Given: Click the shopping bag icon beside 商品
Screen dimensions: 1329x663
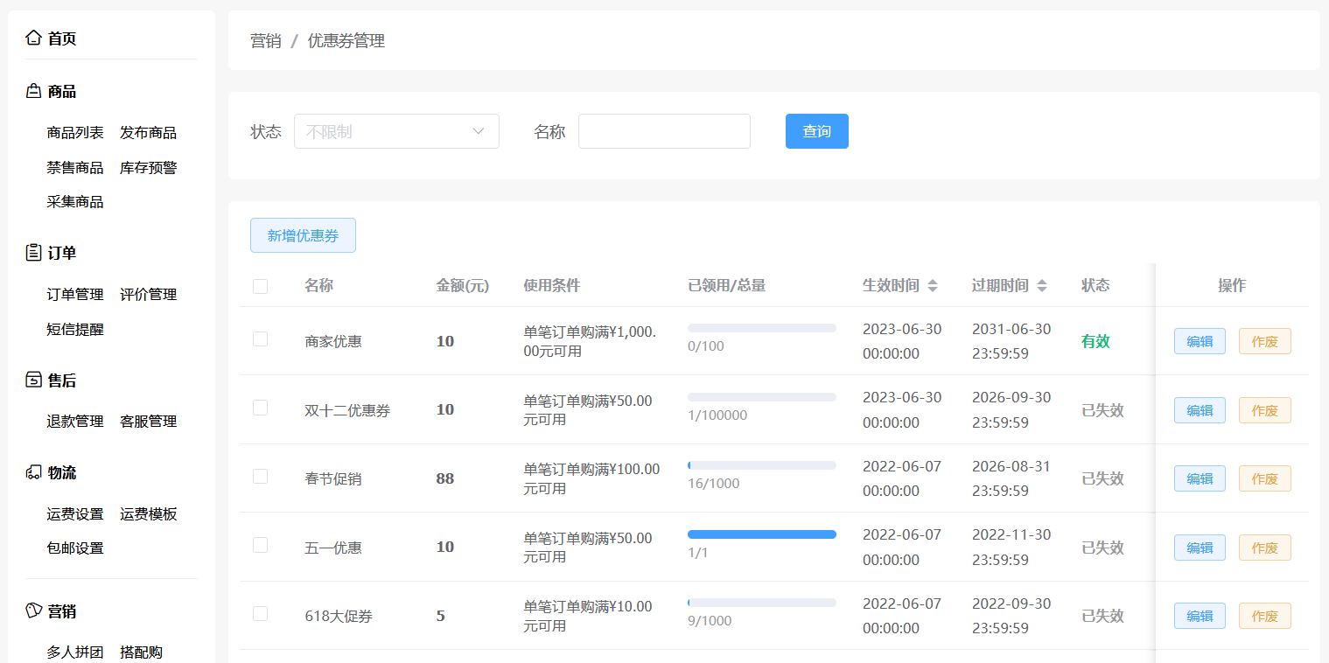Looking at the screenshot, I should pyautogui.click(x=33, y=91).
